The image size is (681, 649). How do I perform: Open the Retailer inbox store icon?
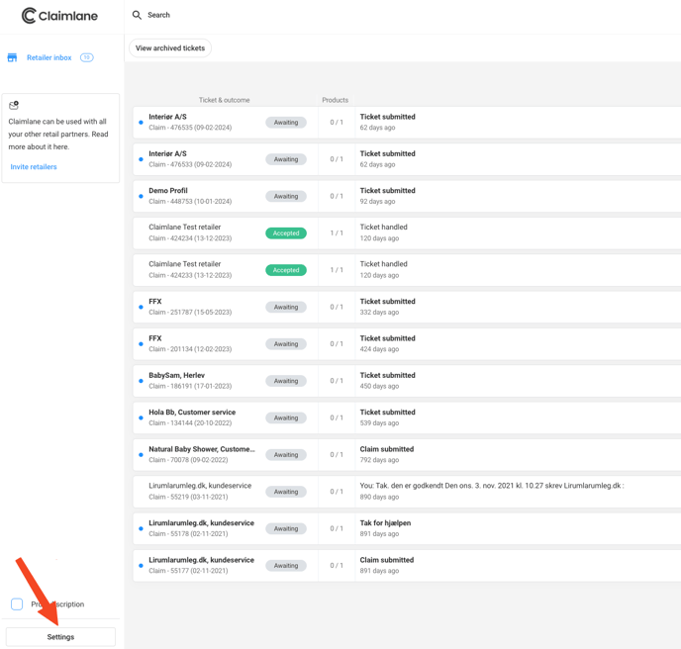click(12, 57)
